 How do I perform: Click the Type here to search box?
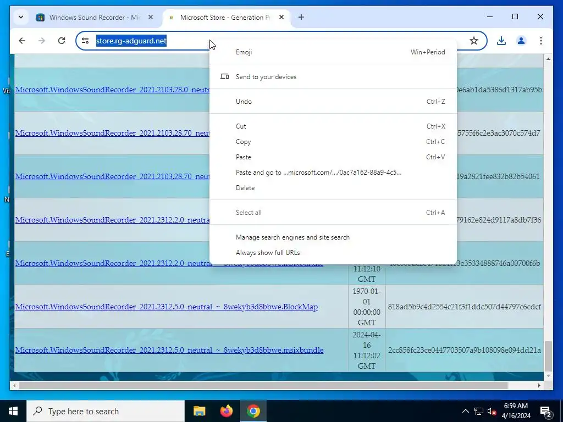coord(106,411)
